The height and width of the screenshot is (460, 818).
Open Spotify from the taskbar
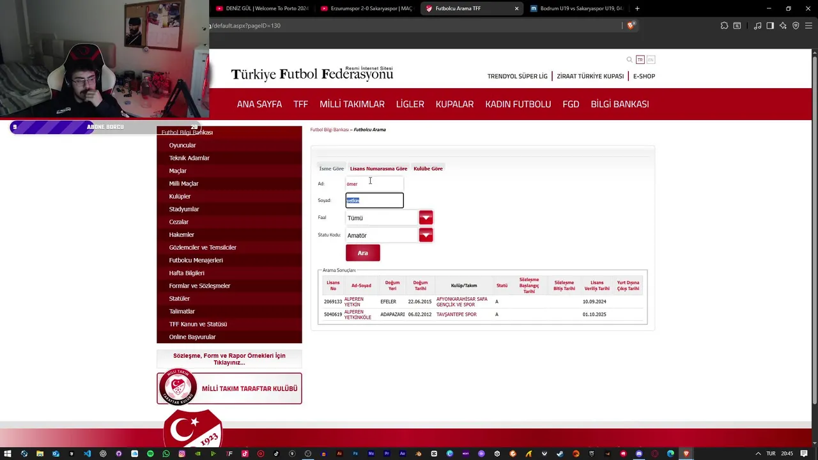coord(150,454)
